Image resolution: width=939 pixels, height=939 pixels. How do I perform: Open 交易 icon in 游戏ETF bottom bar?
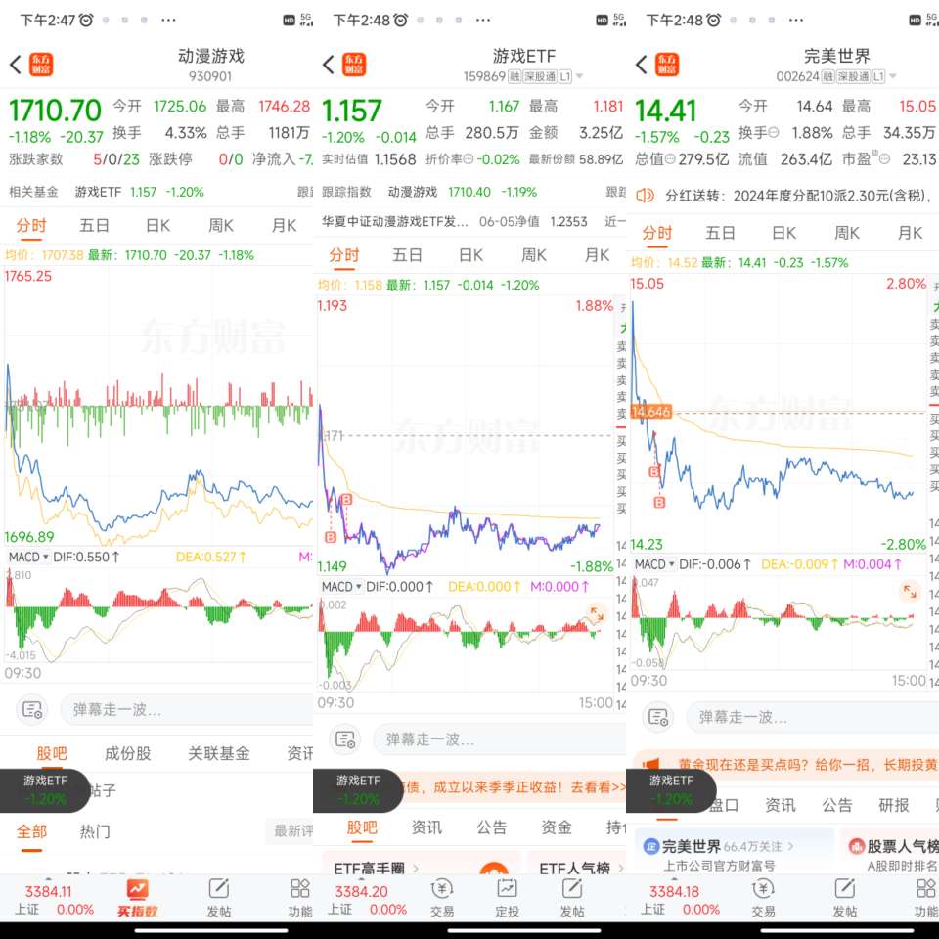click(x=442, y=897)
